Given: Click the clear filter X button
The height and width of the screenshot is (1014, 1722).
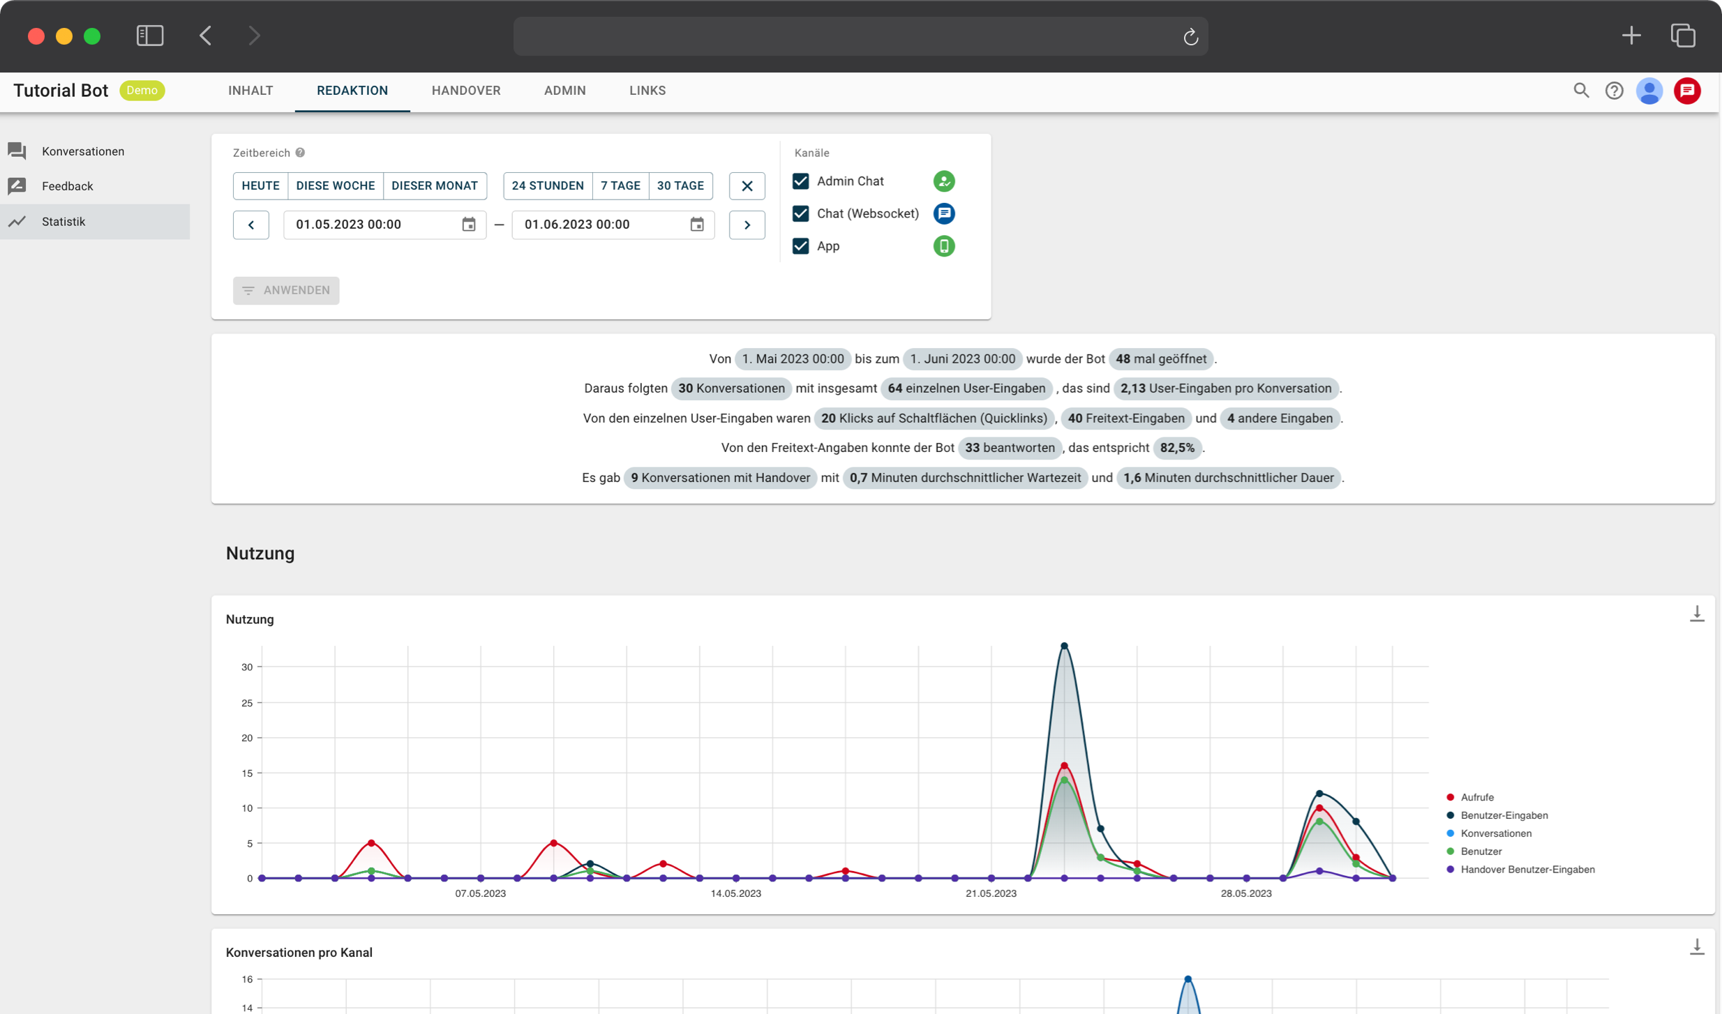Looking at the screenshot, I should (747, 186).
